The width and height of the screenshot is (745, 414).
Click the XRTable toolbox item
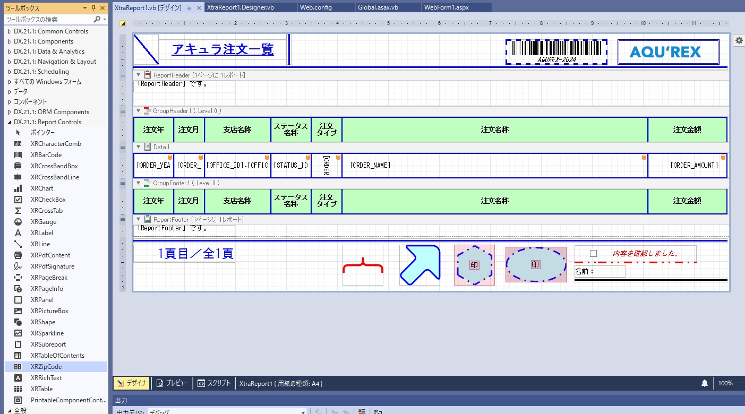tap(41, 389)
